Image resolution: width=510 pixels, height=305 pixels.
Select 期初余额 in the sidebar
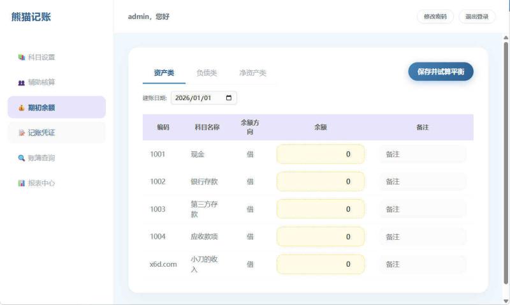57,107
